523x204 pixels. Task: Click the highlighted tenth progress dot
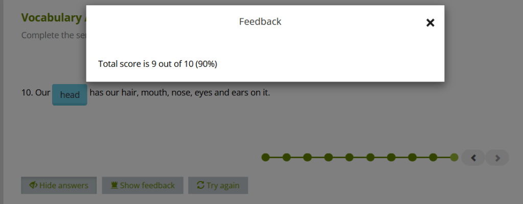click(454, 157)
